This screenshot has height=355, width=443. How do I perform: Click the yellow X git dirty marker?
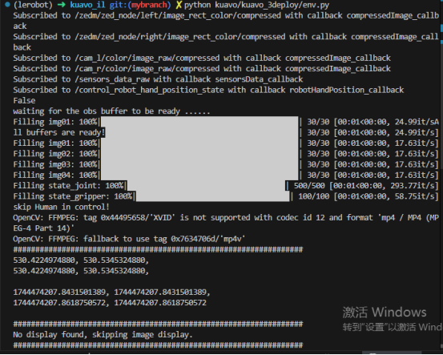coord(179,5)
